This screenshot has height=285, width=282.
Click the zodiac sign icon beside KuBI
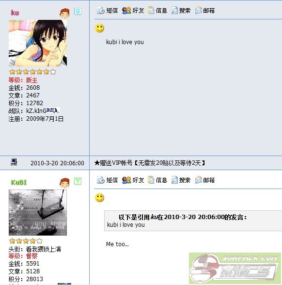pos(78,181)
